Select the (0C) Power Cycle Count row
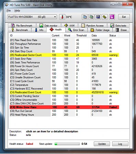 (64, 74)
